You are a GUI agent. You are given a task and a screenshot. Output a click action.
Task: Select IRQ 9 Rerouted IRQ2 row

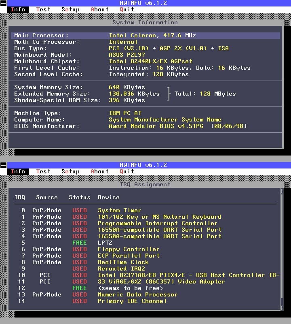pyautogui.click(x=145, y=269)
